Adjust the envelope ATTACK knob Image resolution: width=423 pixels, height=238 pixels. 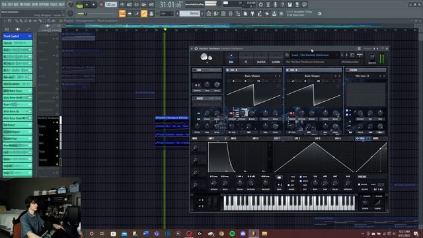point(213,184)
